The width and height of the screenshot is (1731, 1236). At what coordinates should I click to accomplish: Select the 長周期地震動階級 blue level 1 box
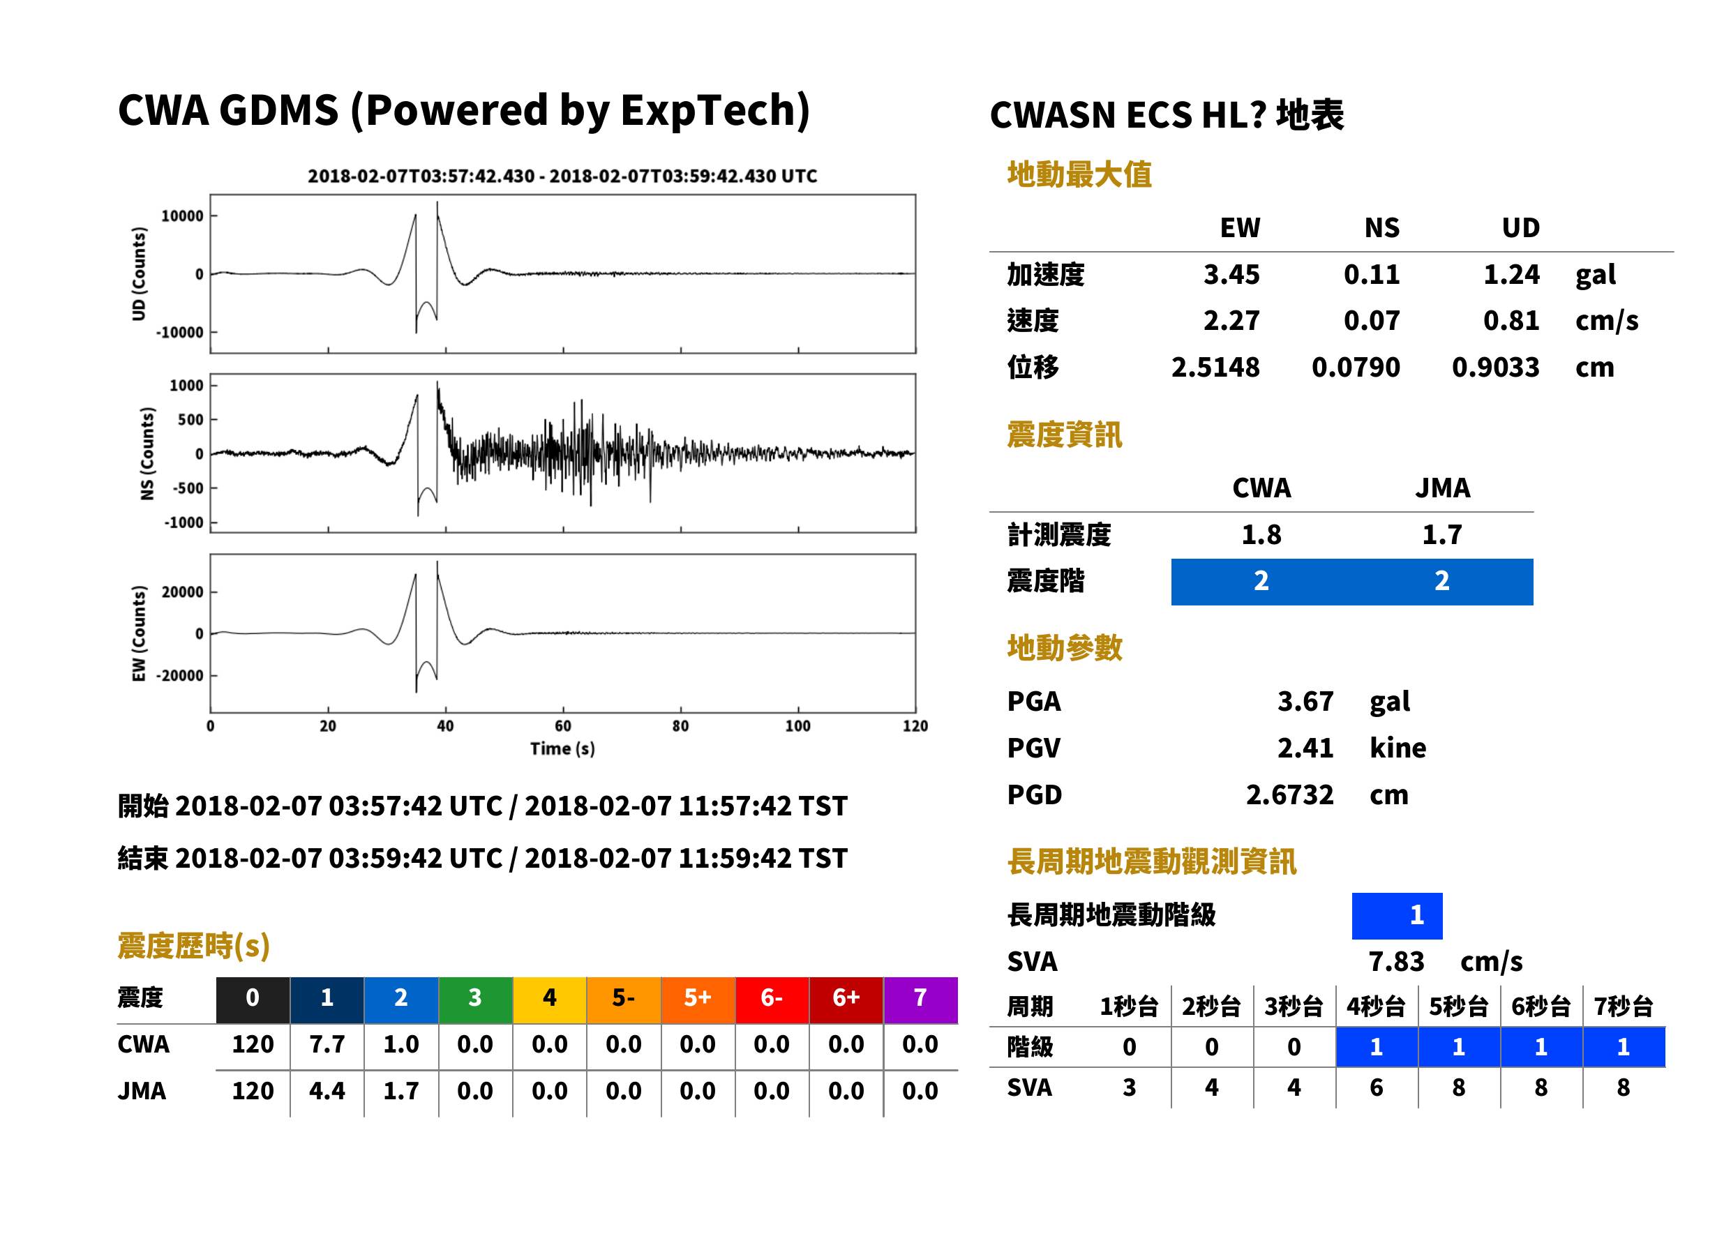pyautogui.click(x=1397, y=916)
